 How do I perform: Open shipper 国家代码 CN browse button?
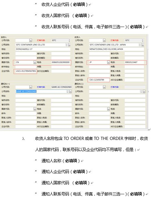tap(35, 62)
